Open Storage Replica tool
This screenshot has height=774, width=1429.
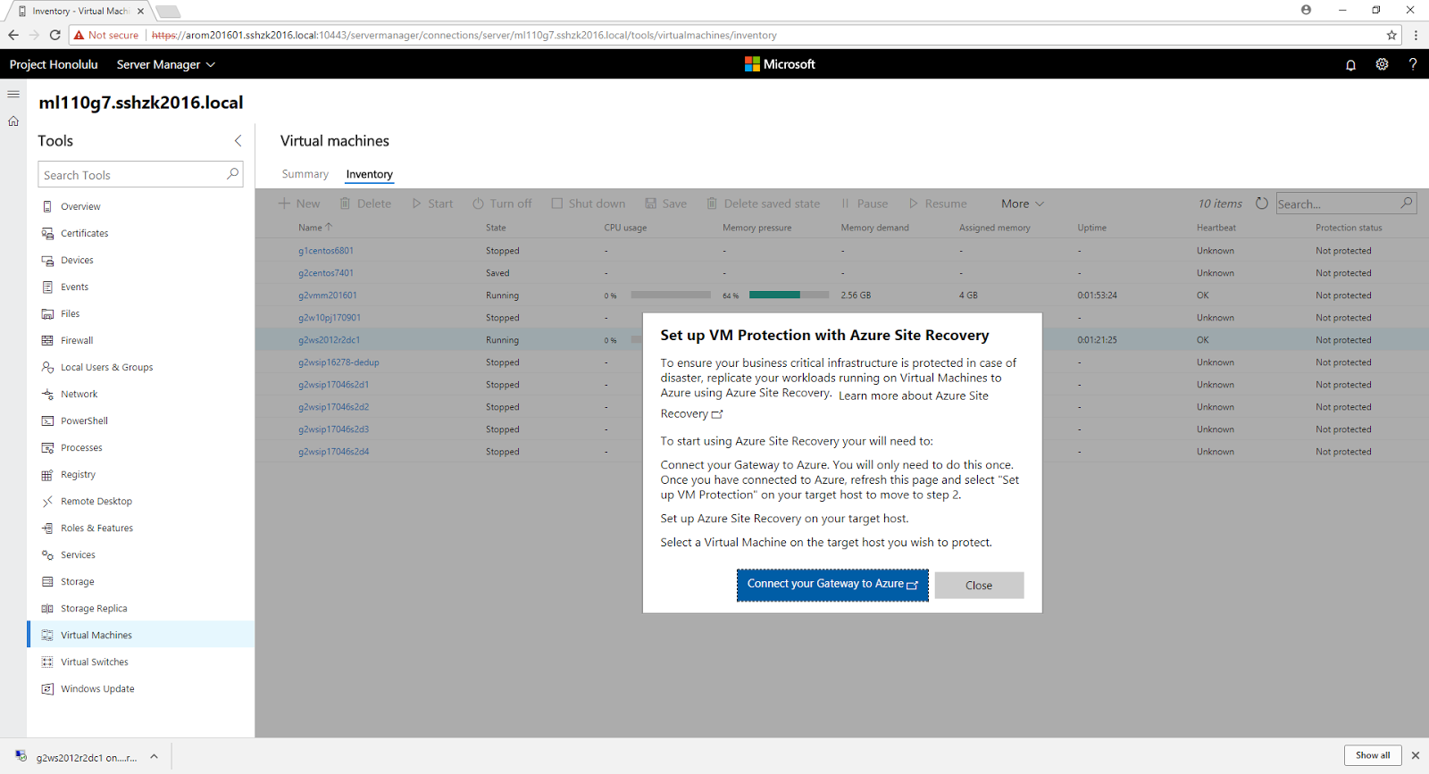[x=94, y=608]
